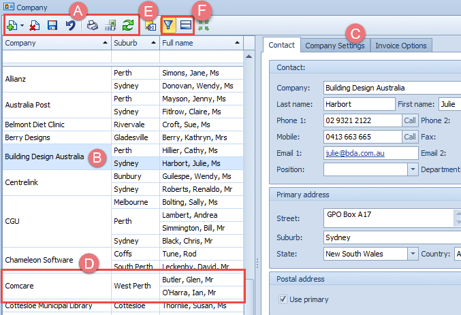
Task: Click the import contact card icon
Action: point(150,26)
